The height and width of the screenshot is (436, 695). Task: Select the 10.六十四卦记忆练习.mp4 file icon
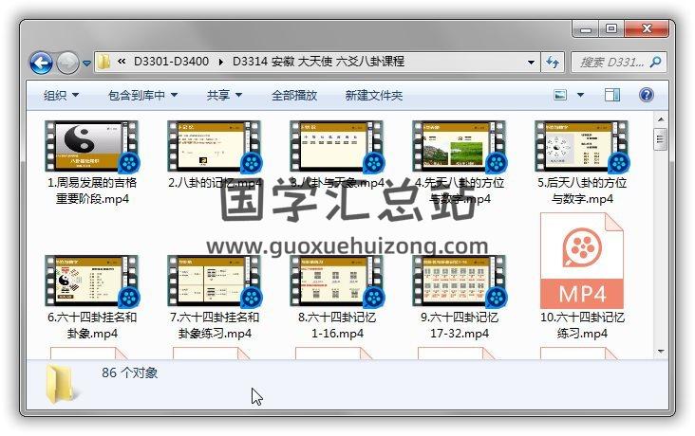581,261
